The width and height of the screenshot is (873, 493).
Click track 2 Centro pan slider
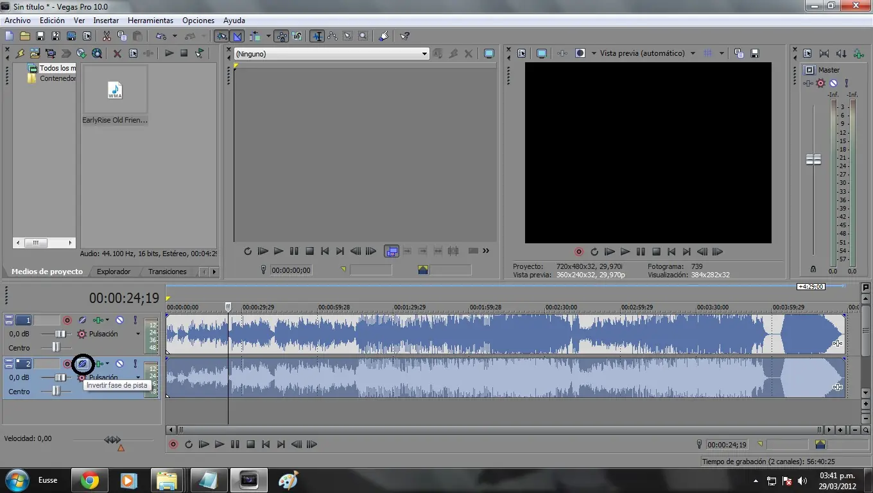[x=56, y=391]
